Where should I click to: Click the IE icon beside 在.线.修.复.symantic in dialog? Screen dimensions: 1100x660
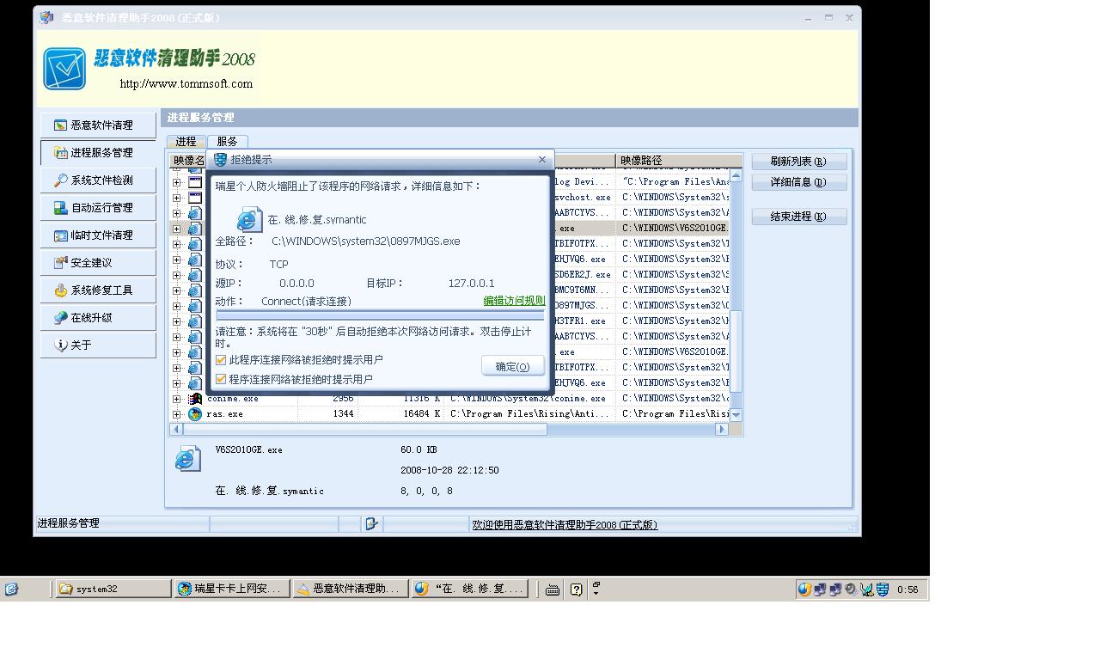point(248,220)
